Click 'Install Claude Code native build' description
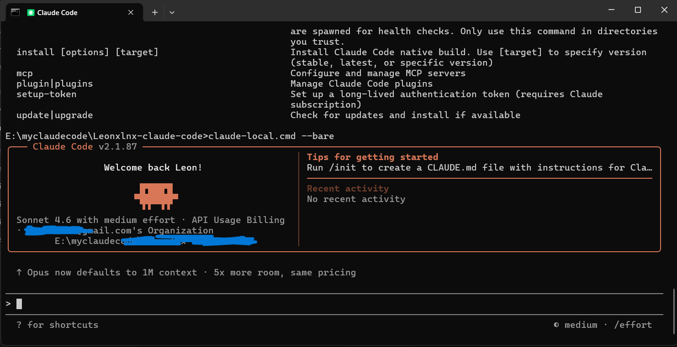 click(468, 57)
